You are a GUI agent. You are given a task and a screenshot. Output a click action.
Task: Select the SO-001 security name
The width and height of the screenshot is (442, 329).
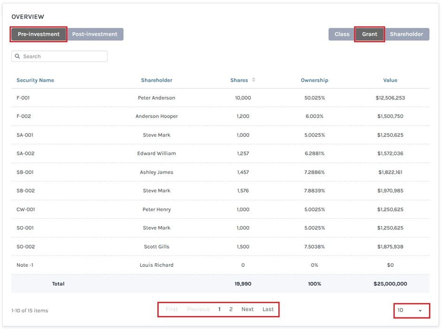click(x=25, y=227)
